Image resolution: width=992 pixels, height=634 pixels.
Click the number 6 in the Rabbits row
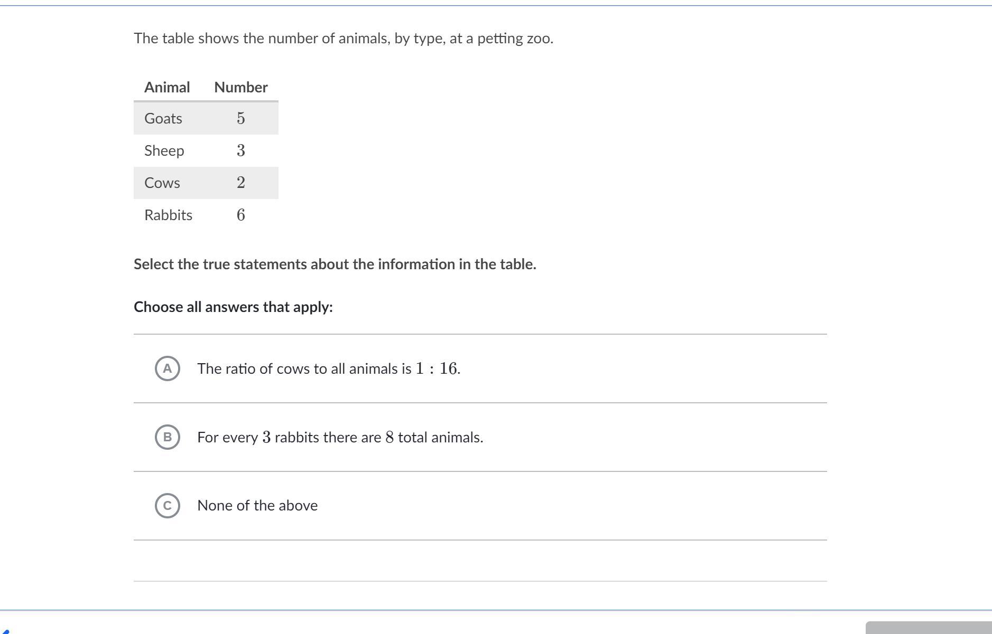pyautogui.click(x=241, y=215)
